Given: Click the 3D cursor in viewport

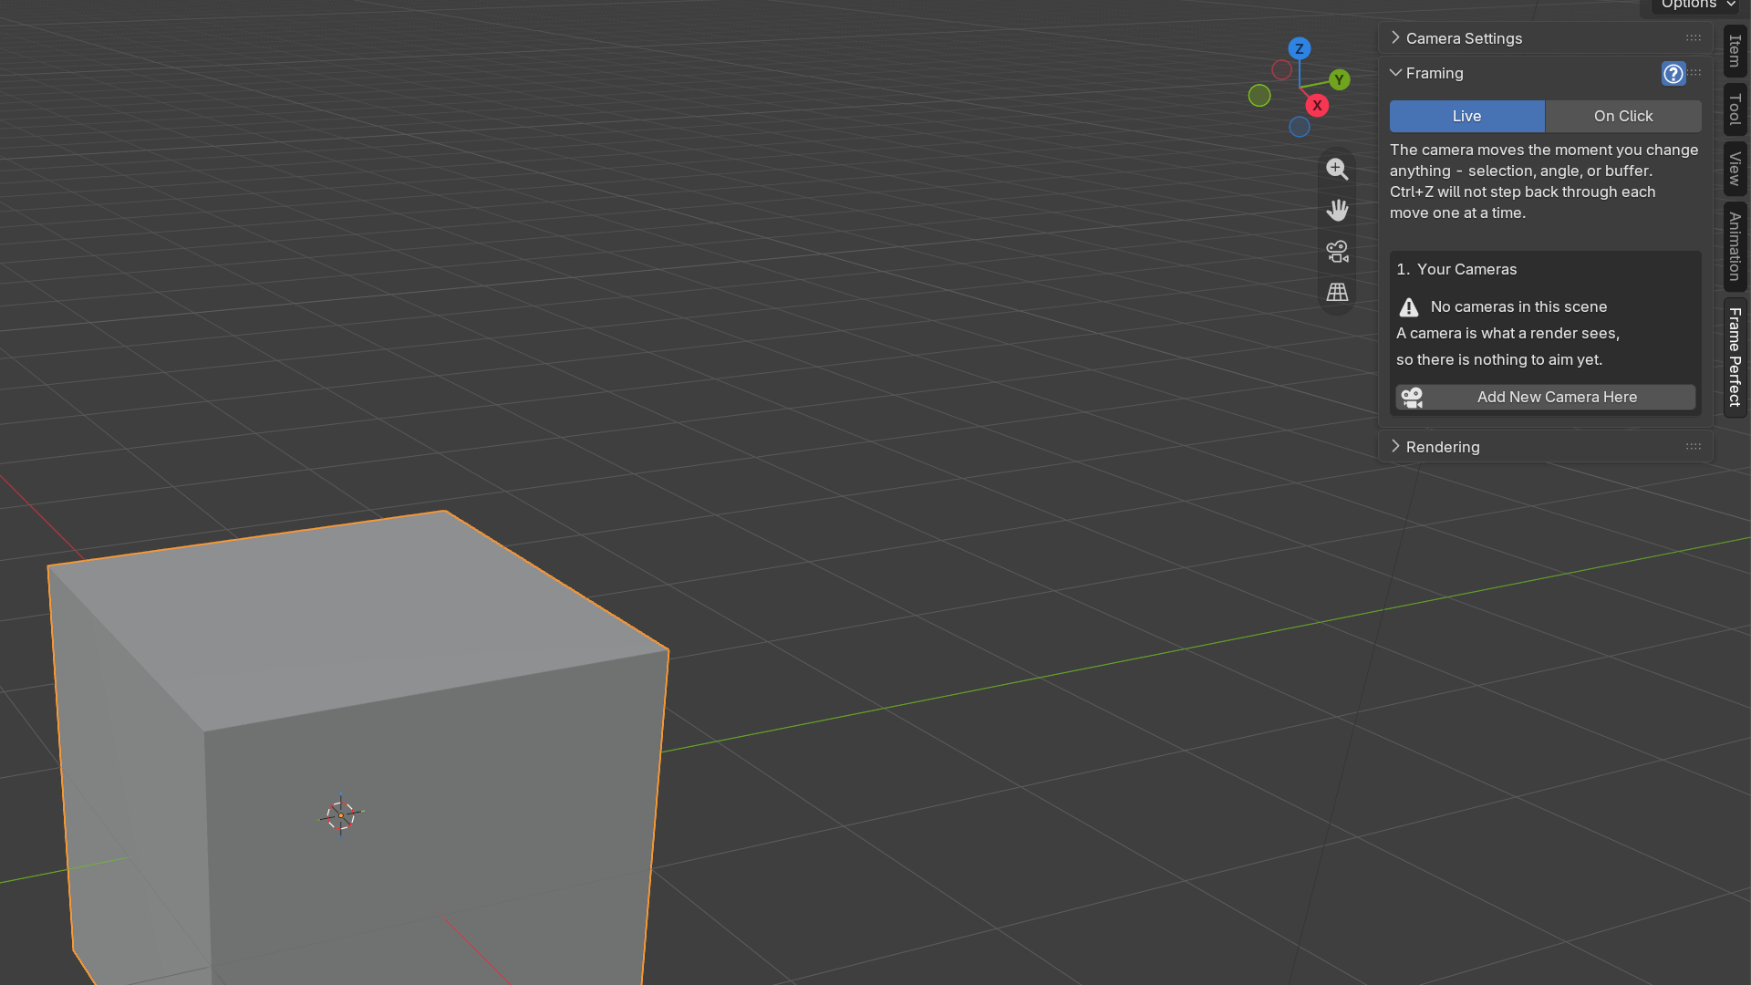Looking at the screenshot, I should [341, 814].
